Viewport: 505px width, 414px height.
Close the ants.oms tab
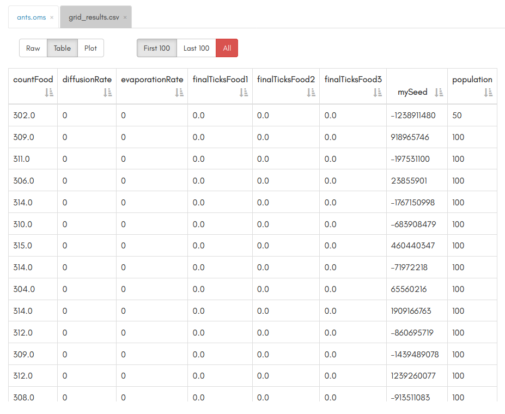(52, 17)
